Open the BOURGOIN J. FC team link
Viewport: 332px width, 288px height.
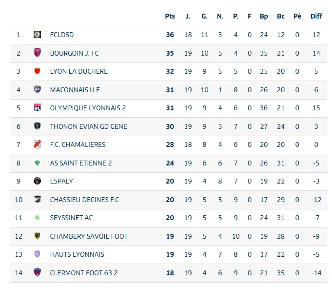coord(74,53)
